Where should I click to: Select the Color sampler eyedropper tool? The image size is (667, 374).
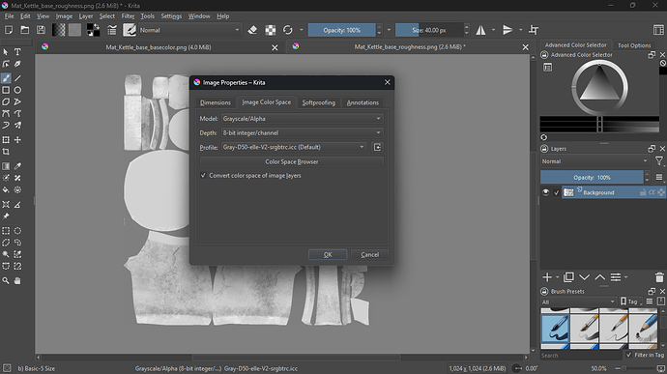(17, 166)
